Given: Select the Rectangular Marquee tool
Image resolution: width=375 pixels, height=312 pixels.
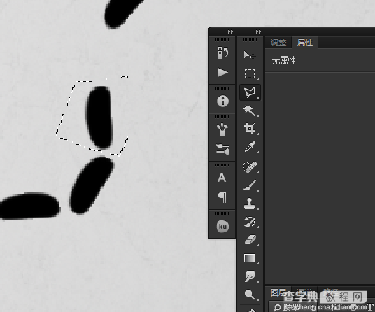Looking at the screenshot, I should tap(250, 74).
